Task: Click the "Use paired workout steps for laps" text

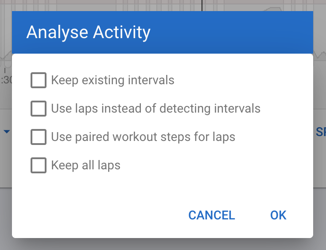Action: tap(143, 137)
